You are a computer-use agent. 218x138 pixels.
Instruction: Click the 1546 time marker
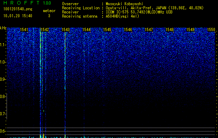(128, 30)
